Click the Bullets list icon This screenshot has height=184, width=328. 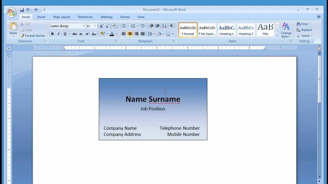(x=124, y=26)
